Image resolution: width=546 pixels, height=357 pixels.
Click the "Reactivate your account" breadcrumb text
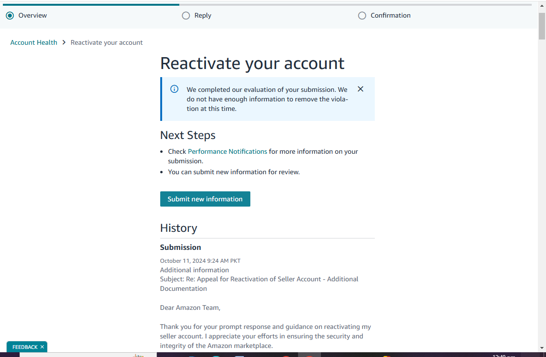tap(106, 42)
